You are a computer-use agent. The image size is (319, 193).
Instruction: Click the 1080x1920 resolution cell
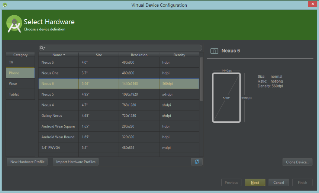(x=139, y=94)
